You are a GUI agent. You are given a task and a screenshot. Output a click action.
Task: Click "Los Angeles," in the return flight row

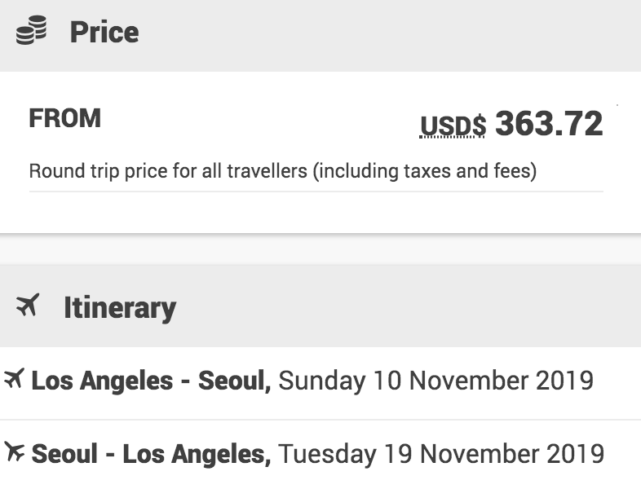point(197,453)
